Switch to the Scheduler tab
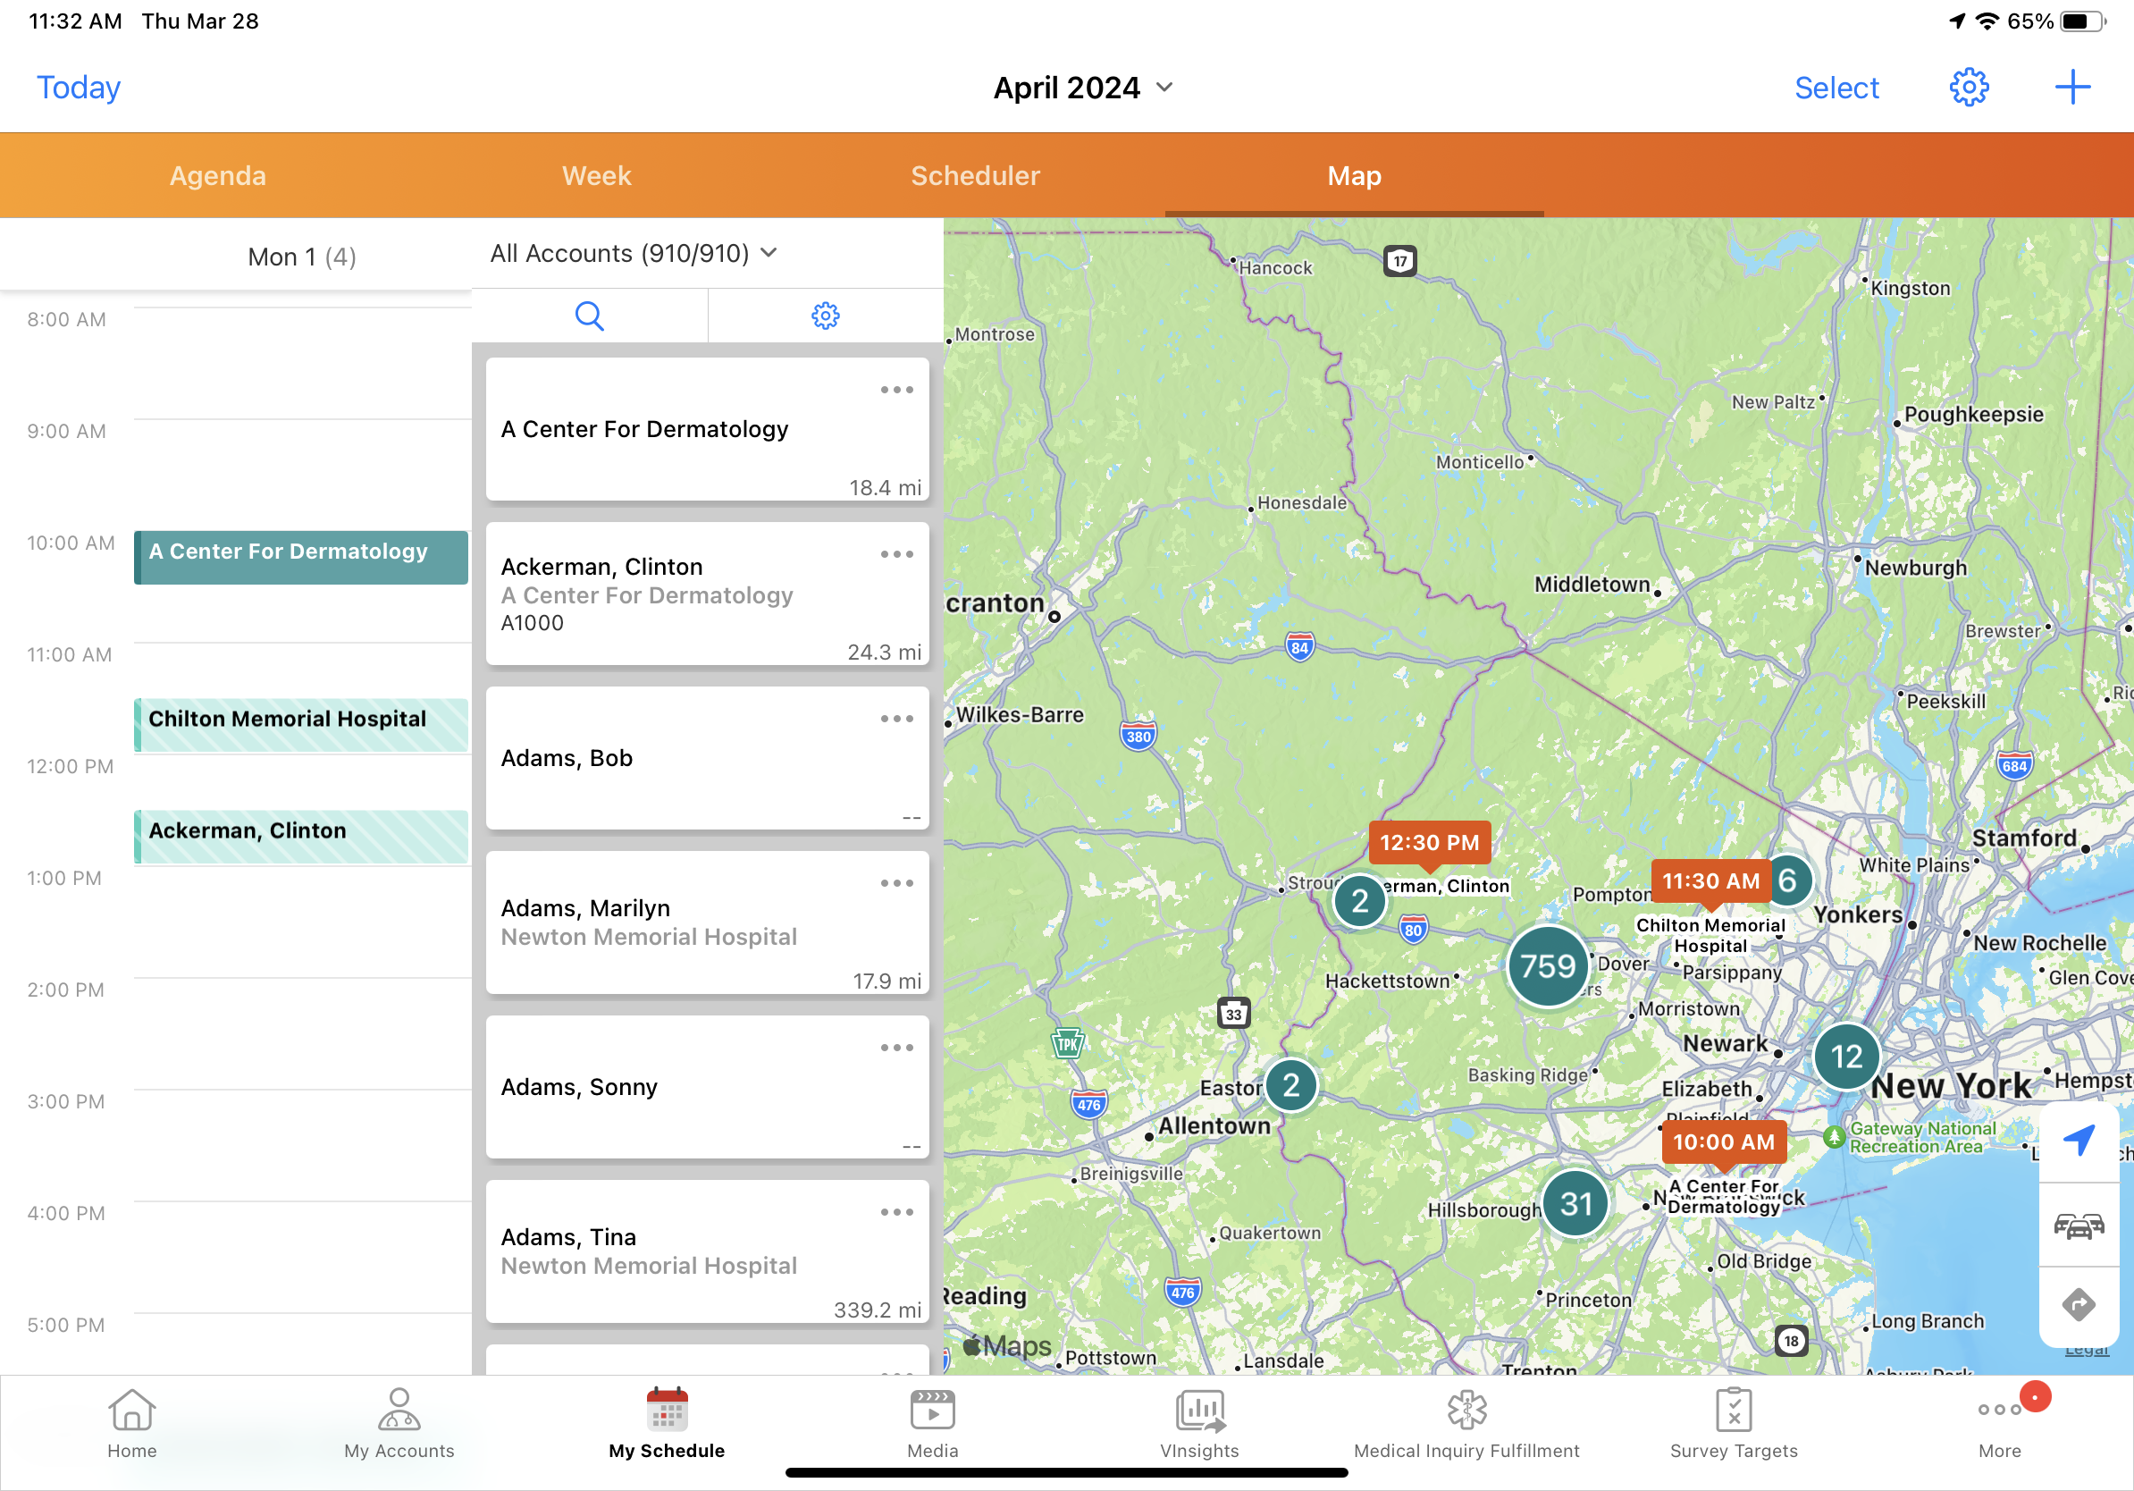 pos(975,176)
